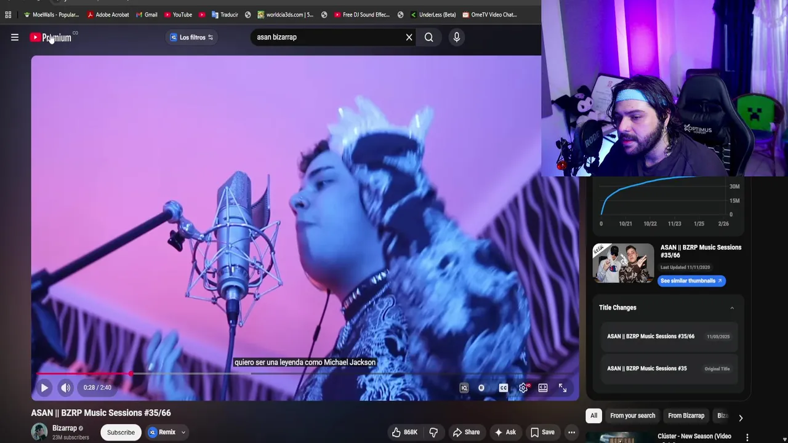The image size is (788, 443).
Task: Open player settings gear
Action: [523, 388]
